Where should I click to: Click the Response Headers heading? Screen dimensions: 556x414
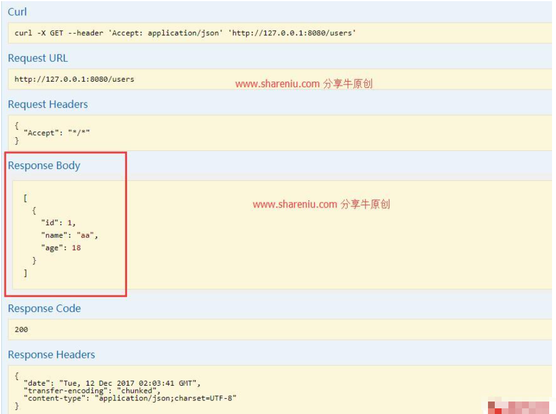point(52,354)
